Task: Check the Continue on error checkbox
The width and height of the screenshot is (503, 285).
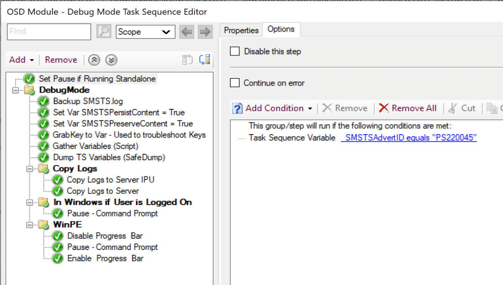Action: [x=235, y=83]
